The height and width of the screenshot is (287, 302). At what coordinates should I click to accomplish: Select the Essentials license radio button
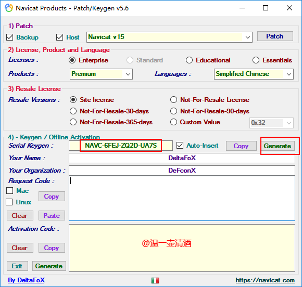coord(256,60)
